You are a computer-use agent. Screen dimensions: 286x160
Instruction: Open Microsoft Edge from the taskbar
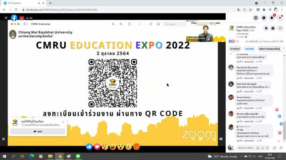[x=32, y=156]
